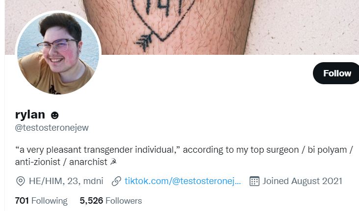Viewport: 359px width, 211px height.
Task: Open the tiktok.com/@testosteronej... link
Action: [x=183, y=181]
